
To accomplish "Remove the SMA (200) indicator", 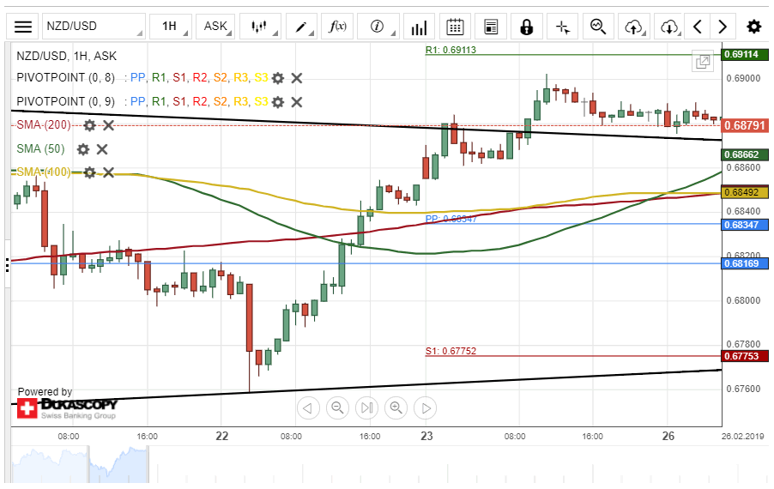I will (x=109, y=126).
